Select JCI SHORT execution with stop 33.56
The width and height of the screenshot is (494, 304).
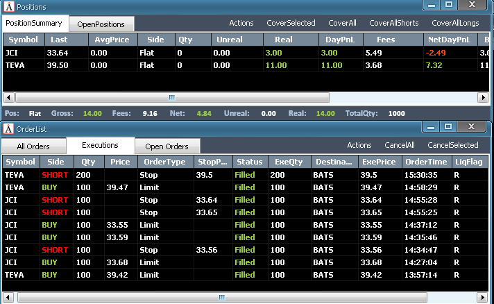(x=245, y=250)
